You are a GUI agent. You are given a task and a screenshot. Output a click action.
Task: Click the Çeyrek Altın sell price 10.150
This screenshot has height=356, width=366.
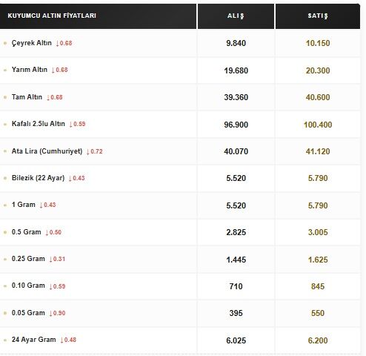(x=318, y=43)
